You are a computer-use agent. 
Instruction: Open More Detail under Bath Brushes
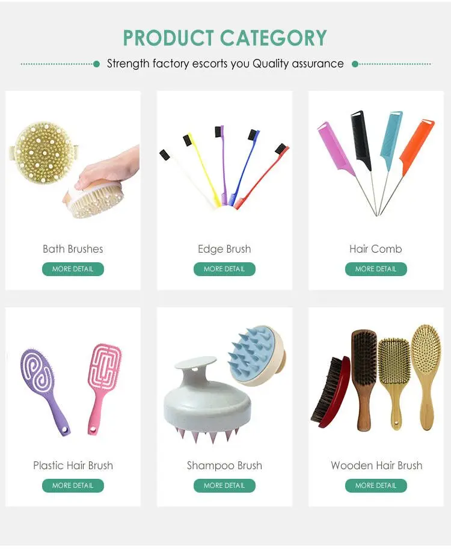pyautogui.click(x=73, y=269)
